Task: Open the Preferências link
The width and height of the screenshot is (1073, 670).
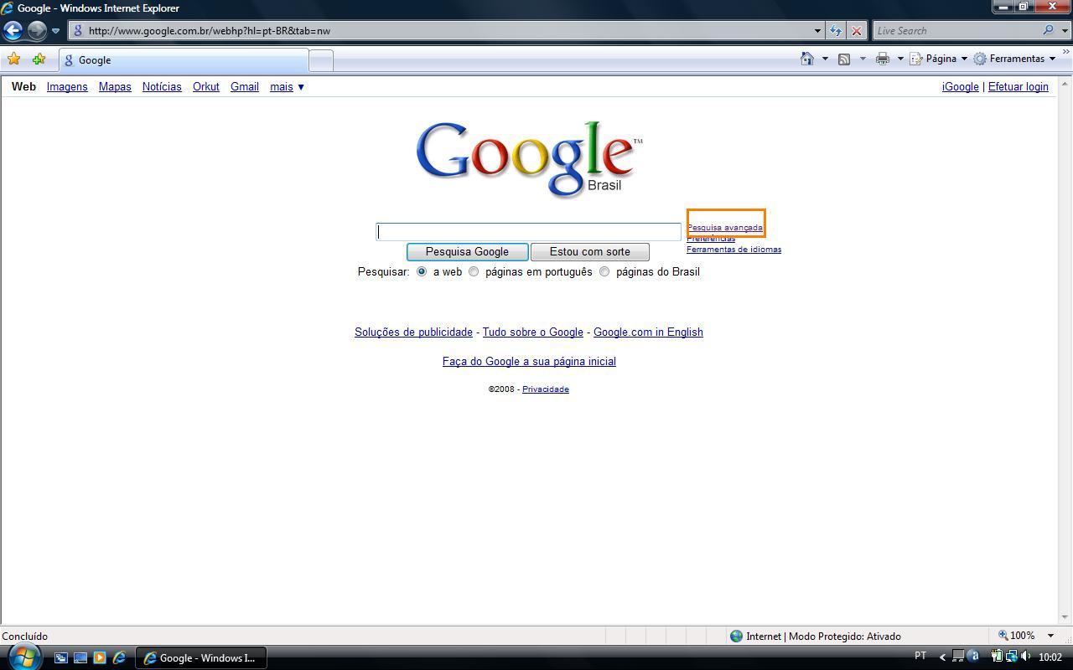Action: [x=711, y=239]
